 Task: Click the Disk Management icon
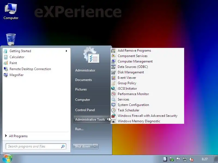113,72
